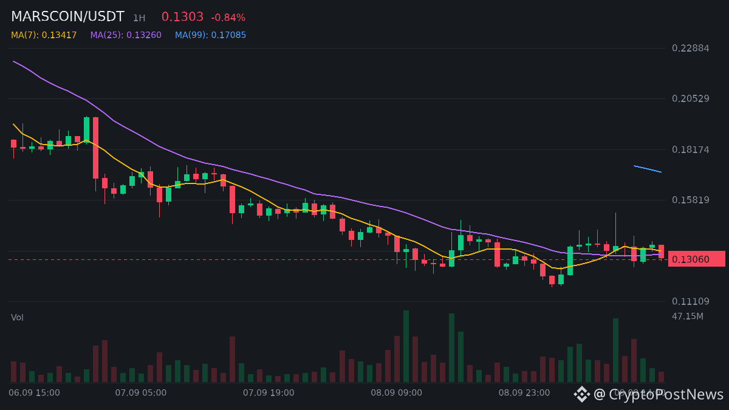Select the 07.09 19:00 time marker

pos(269,393)
